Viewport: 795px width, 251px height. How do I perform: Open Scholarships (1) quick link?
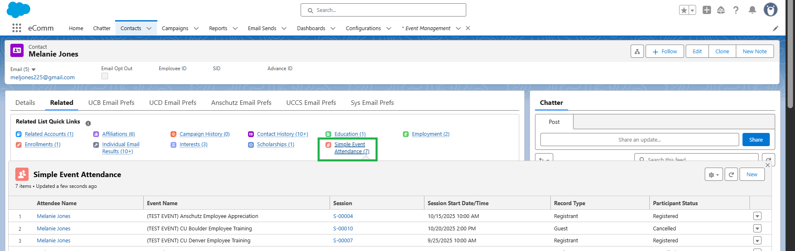click(x=275, y=144)
